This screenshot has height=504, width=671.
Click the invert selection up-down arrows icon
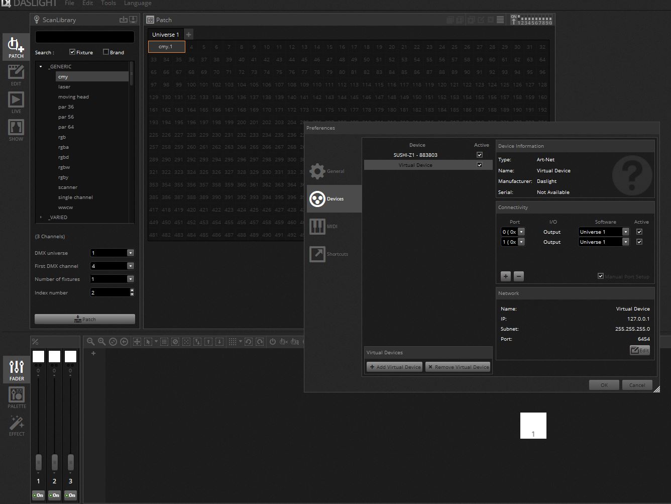tap(197, 342)
